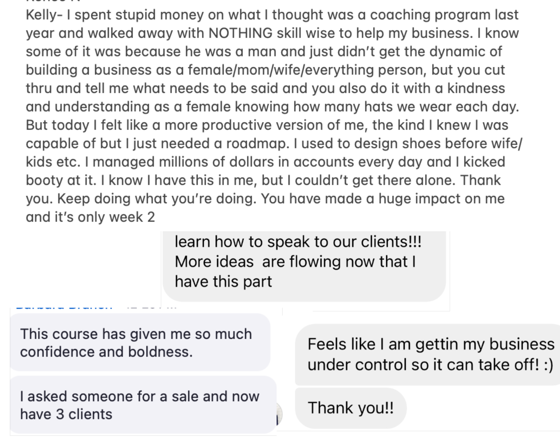Click the "I asked someone for a sale" bubble
The width and height of the screenshot is (560, 448).
click(143, 405)
